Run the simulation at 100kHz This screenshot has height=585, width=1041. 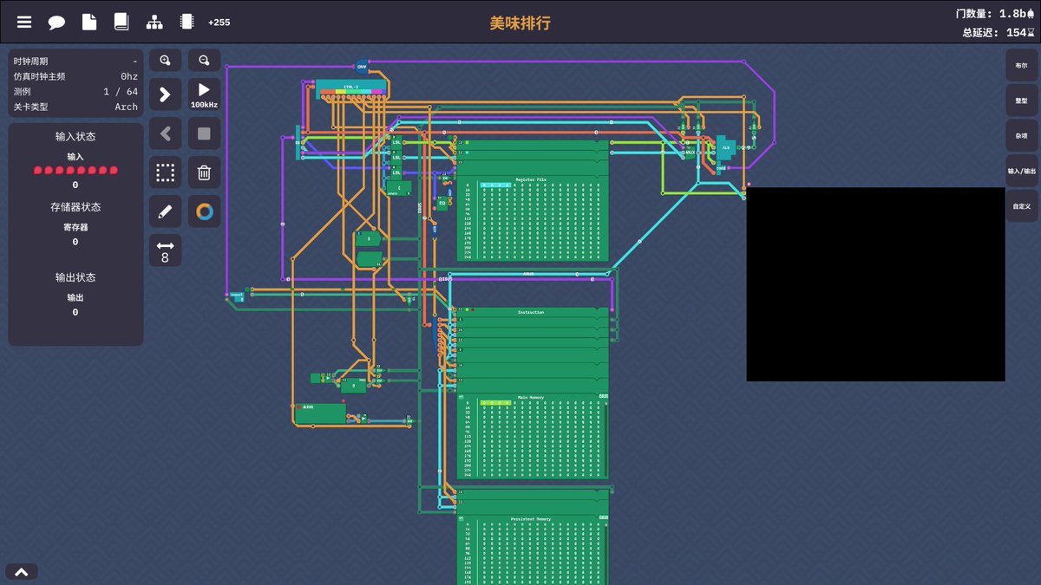204,94
